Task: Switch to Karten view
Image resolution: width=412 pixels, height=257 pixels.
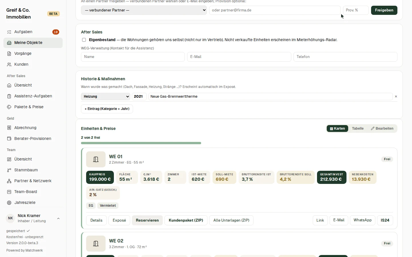Action: [x=338, y=128]
